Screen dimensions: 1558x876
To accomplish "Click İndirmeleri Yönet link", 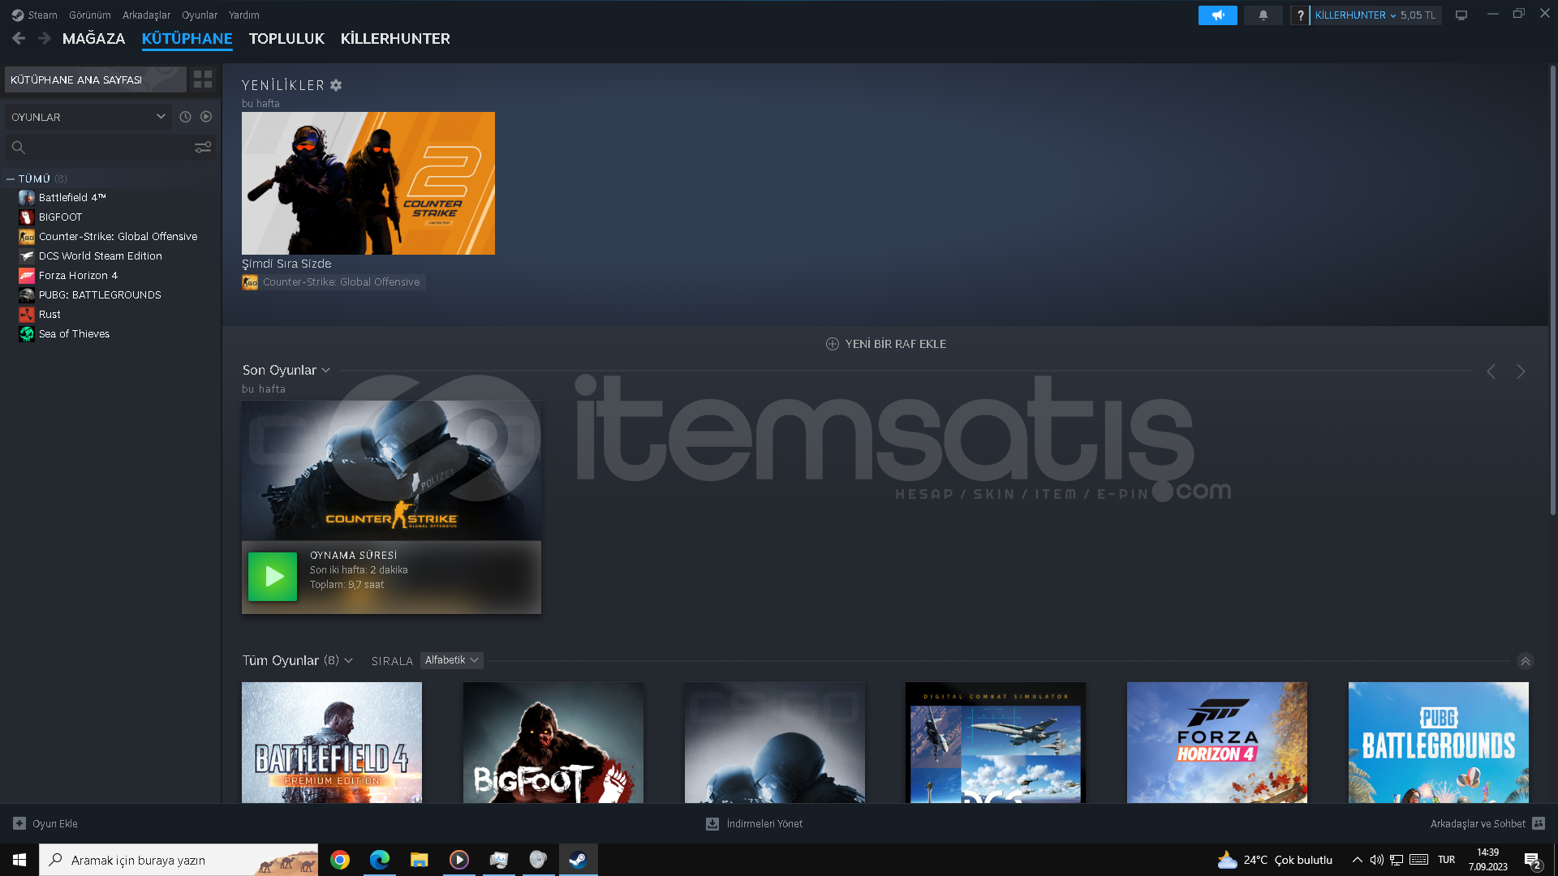I will (x=764, y=823).
